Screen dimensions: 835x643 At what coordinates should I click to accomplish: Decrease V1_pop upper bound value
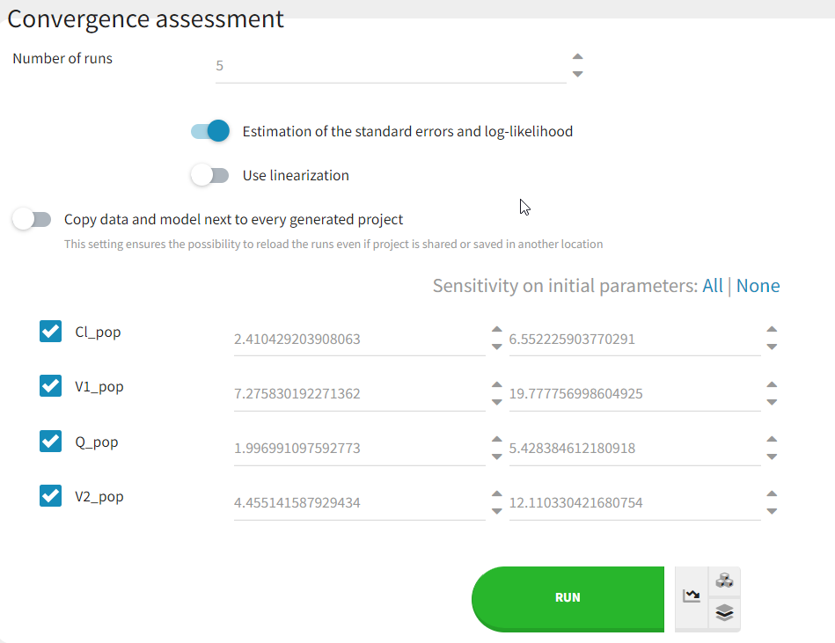click(x=772, y=402)
